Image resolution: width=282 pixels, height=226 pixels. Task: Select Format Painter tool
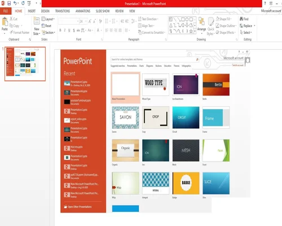coord(20,32)
